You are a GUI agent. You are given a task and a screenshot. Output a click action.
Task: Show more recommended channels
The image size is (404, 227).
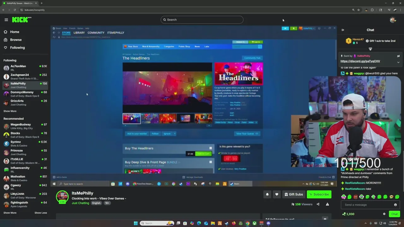pyautogui.click(x=10, y=213)
